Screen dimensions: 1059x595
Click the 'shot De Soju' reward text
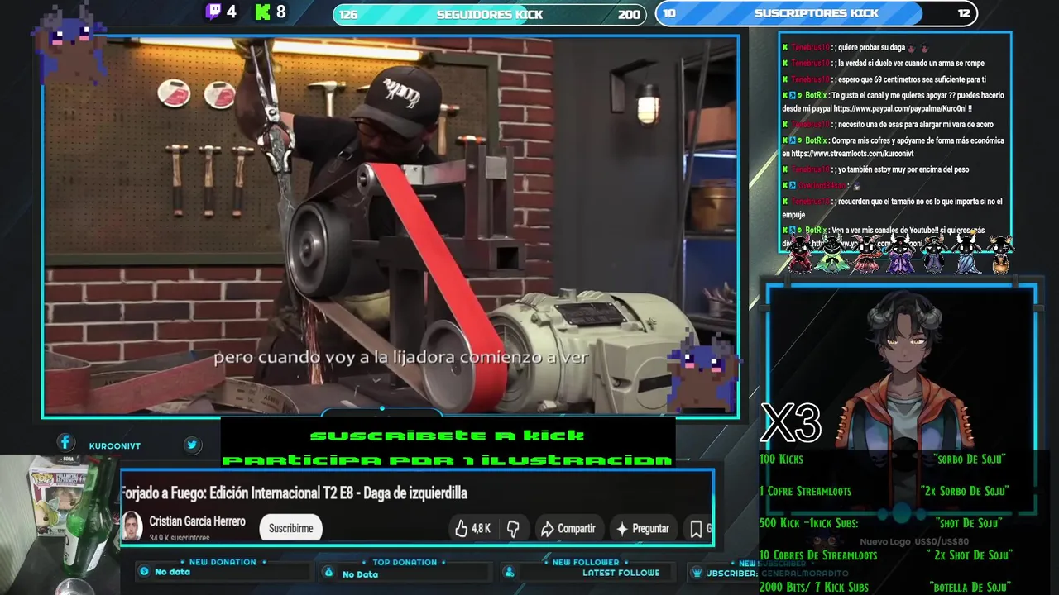970,523
